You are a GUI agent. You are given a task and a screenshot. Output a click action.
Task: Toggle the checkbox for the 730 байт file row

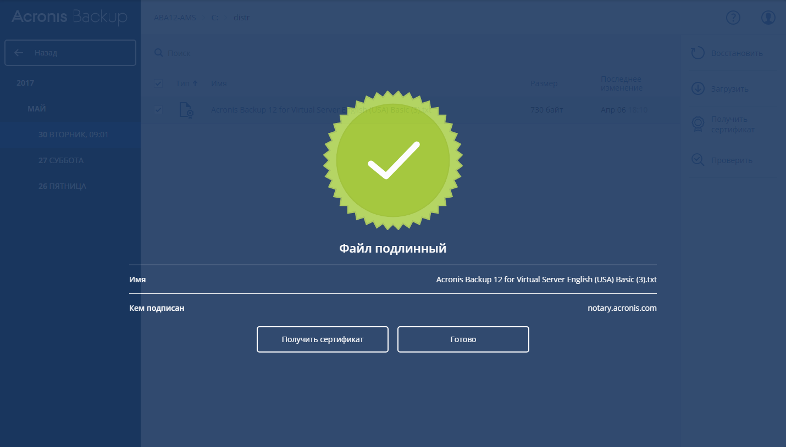tap(158, 110)
